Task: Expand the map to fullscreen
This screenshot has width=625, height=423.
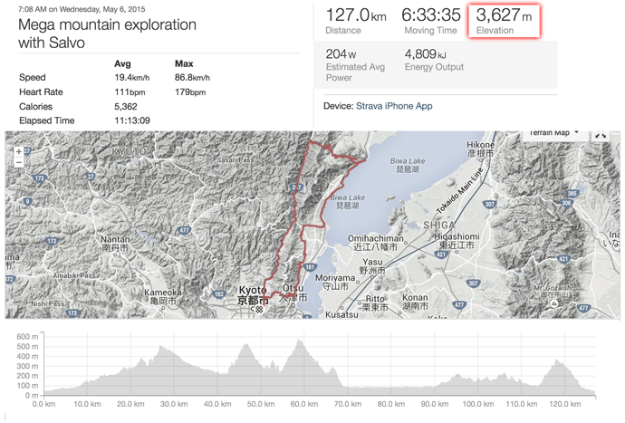Action: pos(601,135)
